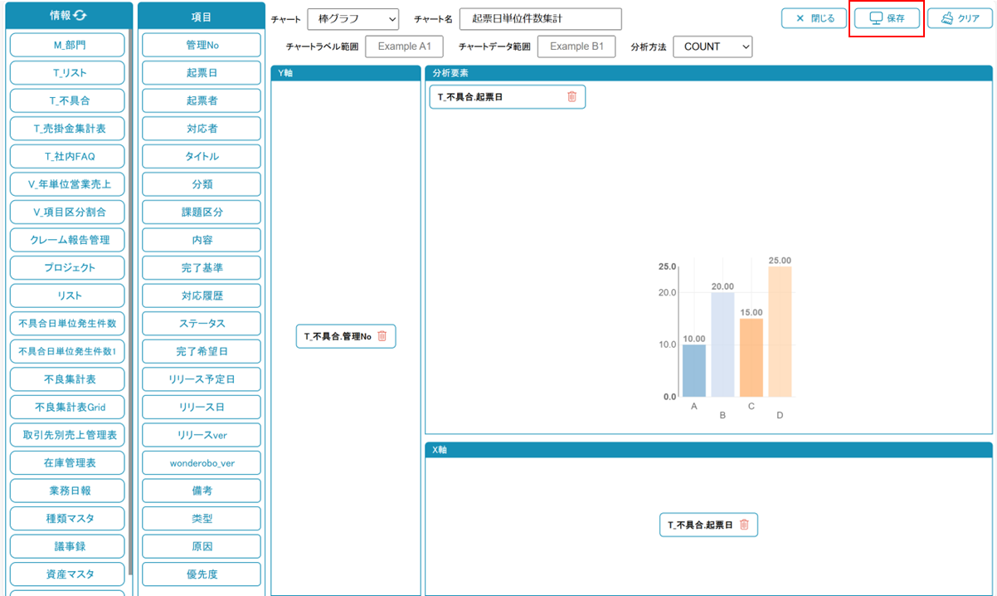This screenshot has width=997, height=596.
Task: Open the チャート type dropdown 棒グラフ
Action: pos(353,19)
